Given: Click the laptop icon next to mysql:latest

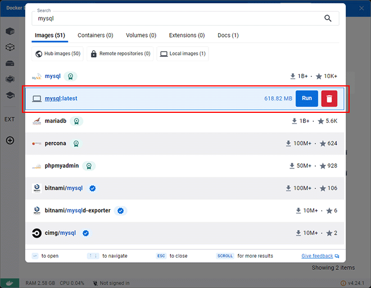Looking at the screenshot, I should click(x=37, y=98).
